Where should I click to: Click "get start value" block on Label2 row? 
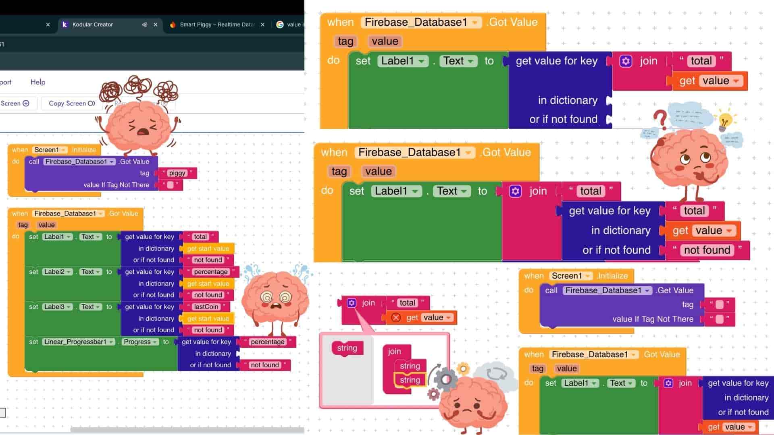[x=208, y=284]
